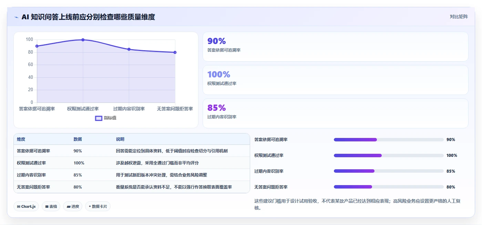Viewport: 482px width, 225px height.
Task: Click the 无答案问题拒答率 label beside progress bar
Action: pyautogui.click(x=271, y=187)
